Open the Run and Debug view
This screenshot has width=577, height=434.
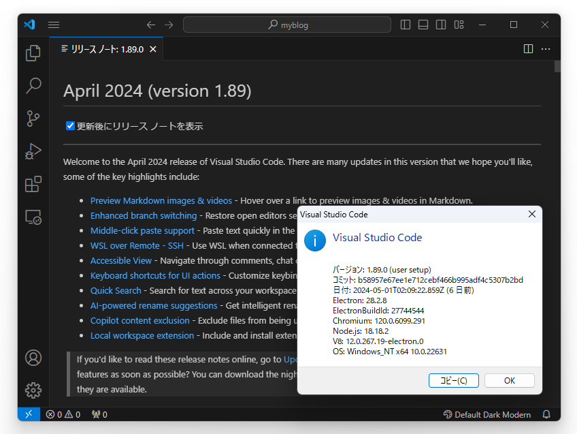33,151
